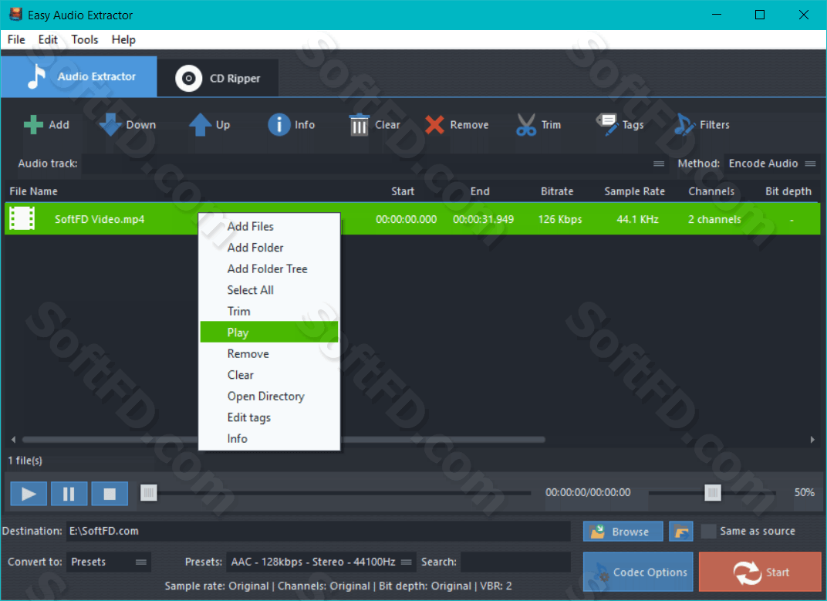The width and height of the screenshot is (827, 601).
Task: Open the Tags editor icon
Action: [x=607, y=125]
